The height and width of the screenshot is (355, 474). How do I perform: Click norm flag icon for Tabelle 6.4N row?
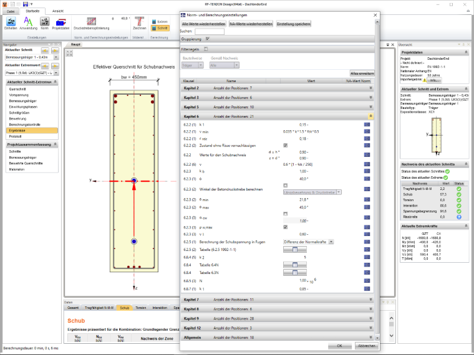pyautogui.click(x=367, y=265)
